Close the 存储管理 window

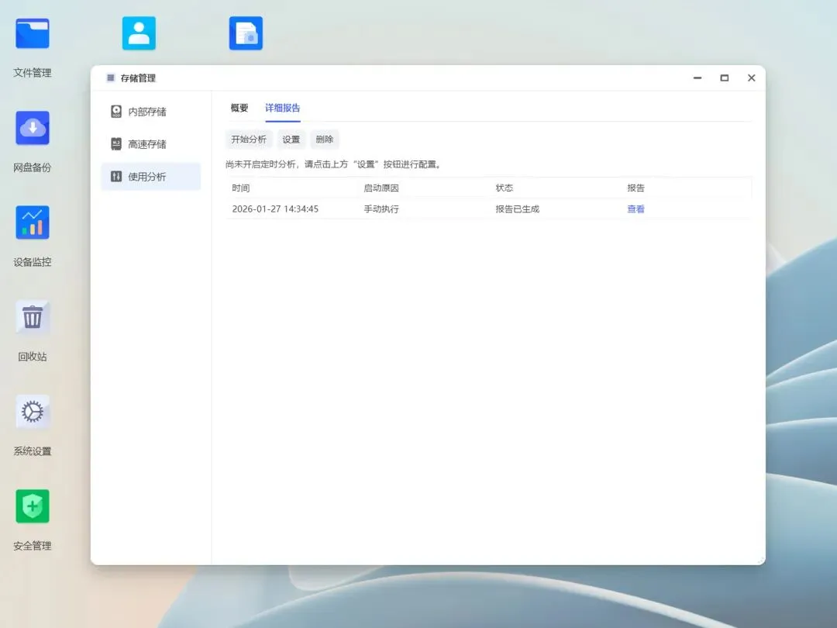click(752, 78)
